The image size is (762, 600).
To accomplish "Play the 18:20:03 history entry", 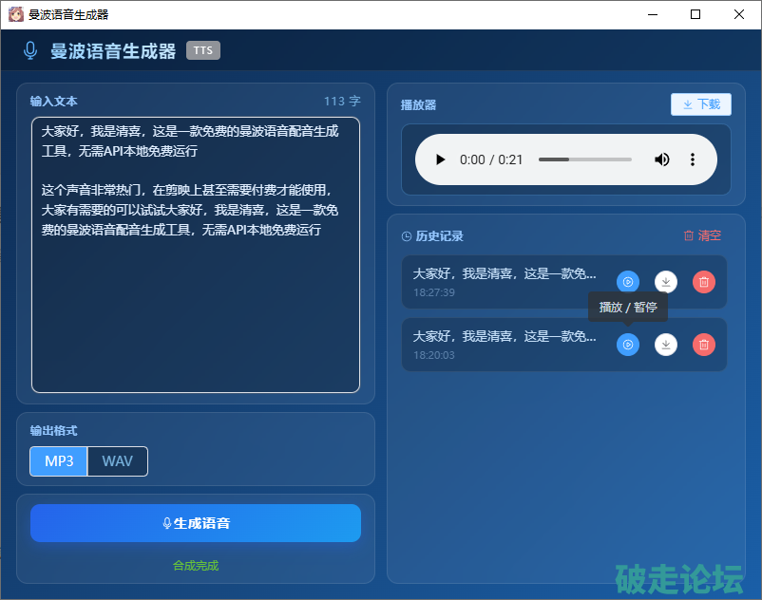I will [x=628, y=345].
